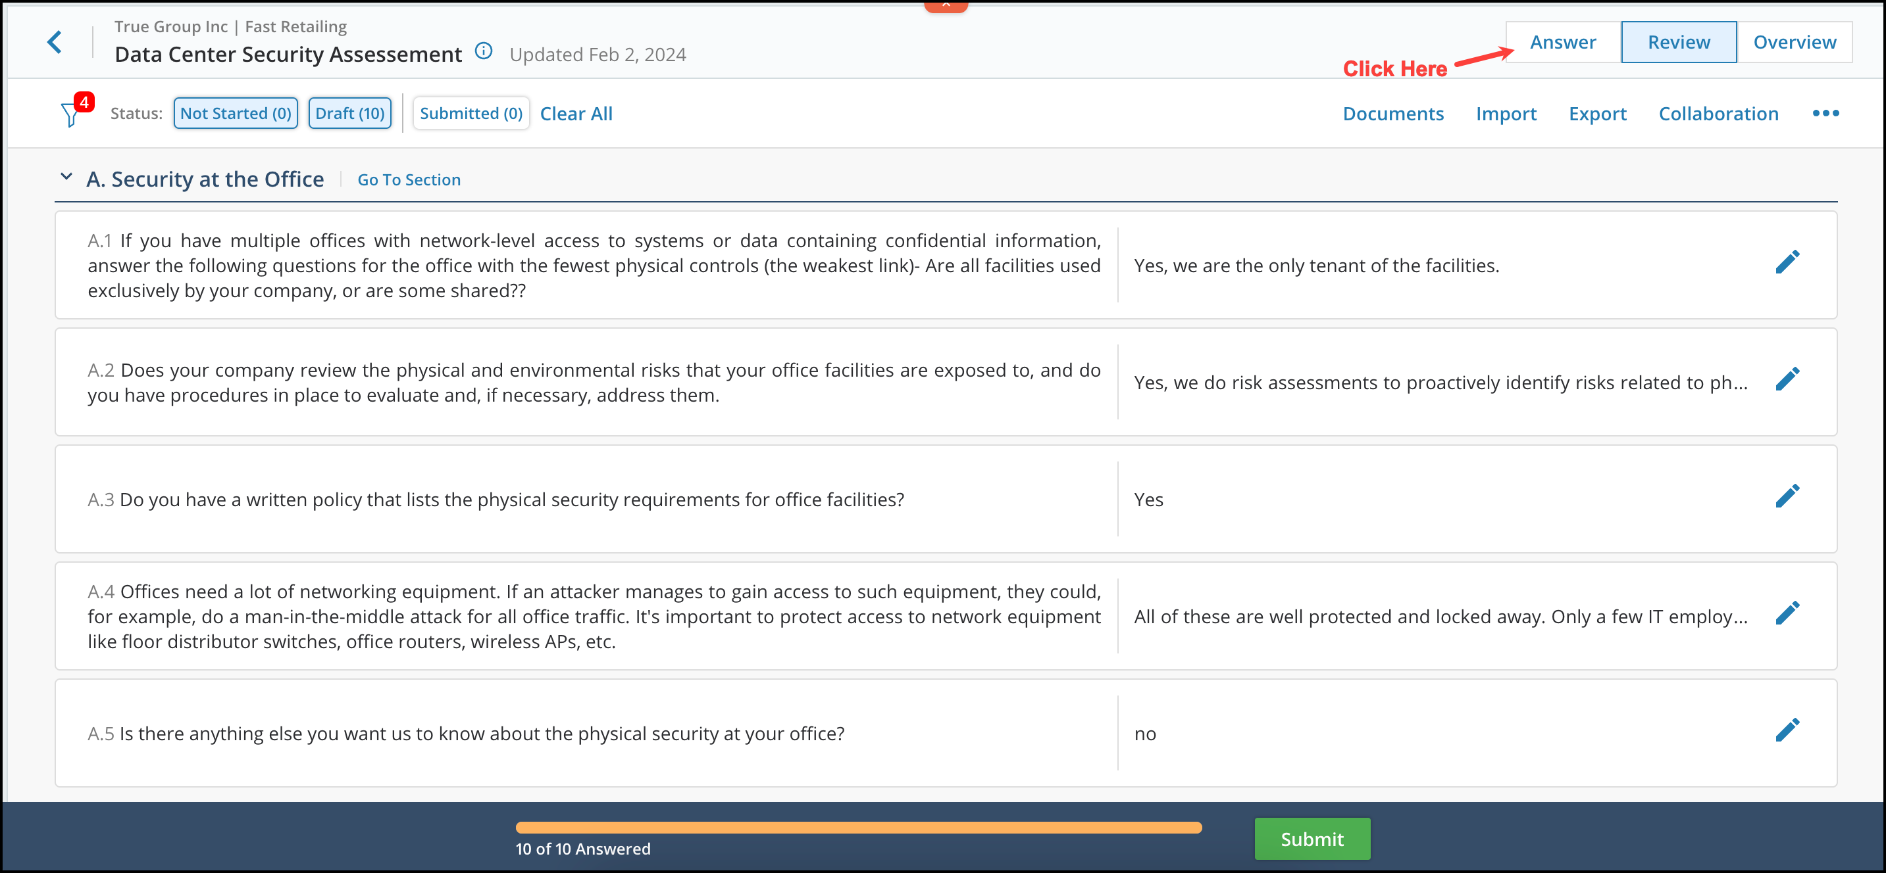Click answer 'Yes, we are the only tenant'
Screen dimensions: 1886x873
(x=1316, y=266)
